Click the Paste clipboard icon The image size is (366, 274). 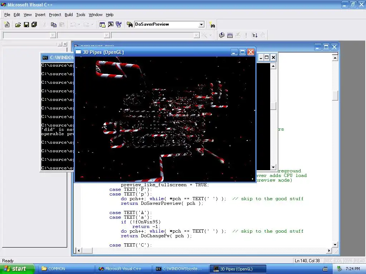[62, 25]
